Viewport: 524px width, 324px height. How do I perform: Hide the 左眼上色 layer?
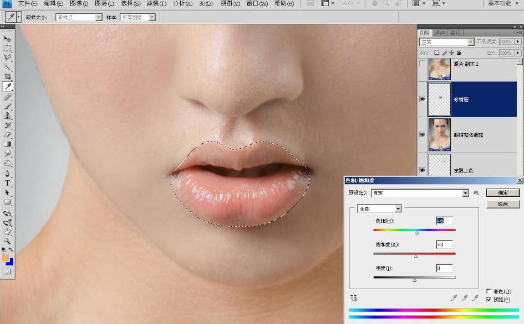click(x=423, y=170)
